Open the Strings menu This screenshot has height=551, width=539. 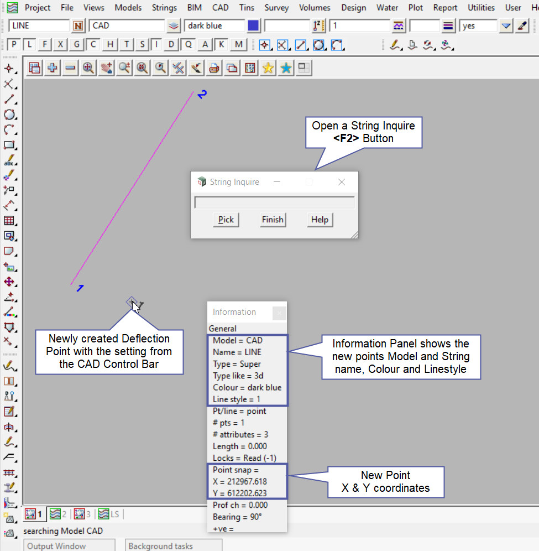point(164,8)
